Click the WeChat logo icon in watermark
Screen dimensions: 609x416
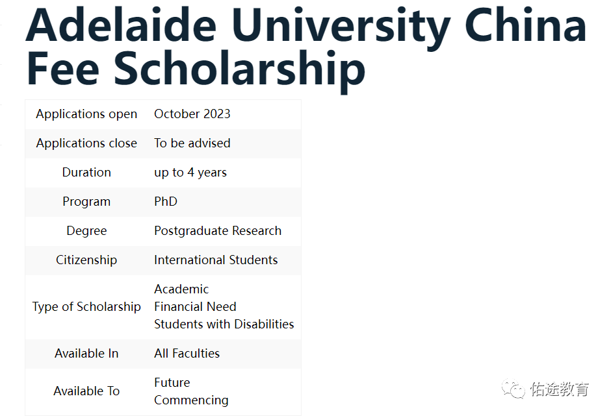(x=513, y=389)
